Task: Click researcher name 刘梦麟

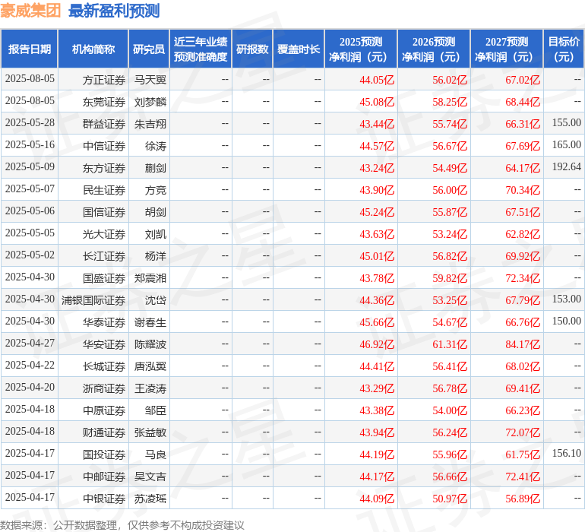Action: (150, 102)
